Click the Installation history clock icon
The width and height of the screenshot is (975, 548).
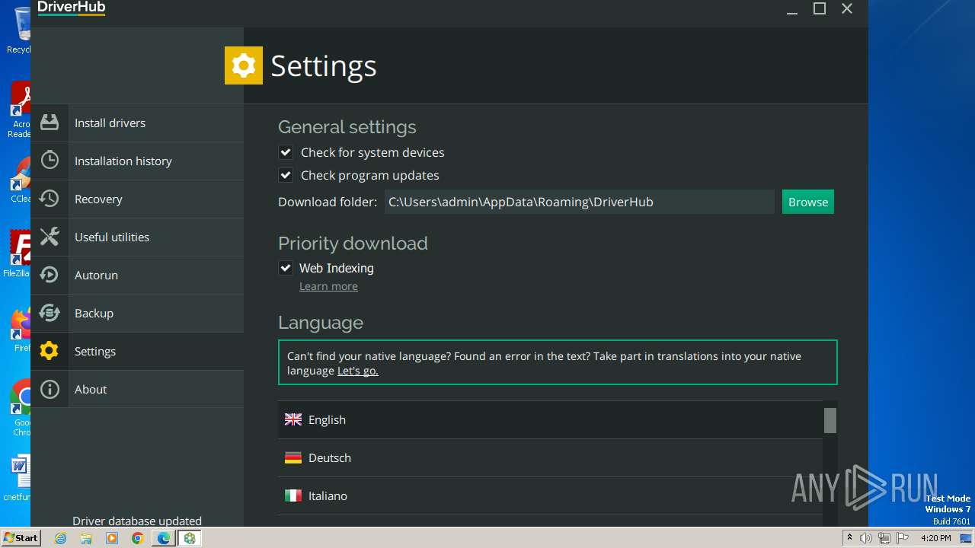50,161
